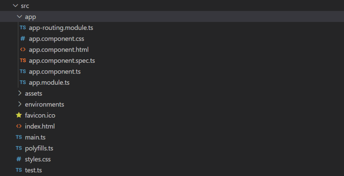Open the app.module.ts file

click(49, 82)
